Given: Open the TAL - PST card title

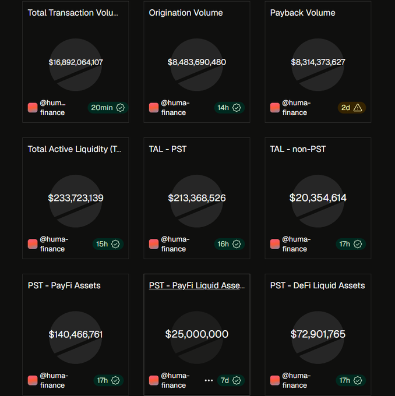Looking at the screenshot, I should pyautogui.click(x=168, y=149).
